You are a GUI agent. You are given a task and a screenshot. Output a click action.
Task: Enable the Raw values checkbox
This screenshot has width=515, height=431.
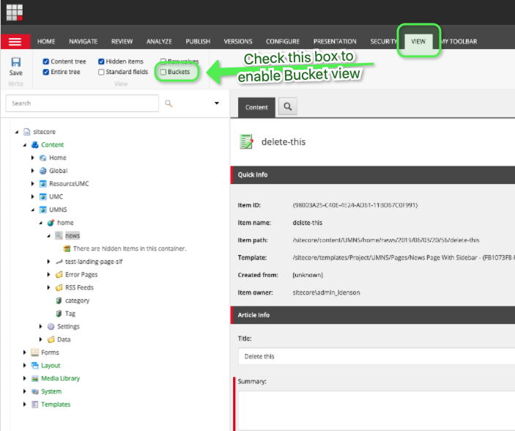tap(163, 61)
